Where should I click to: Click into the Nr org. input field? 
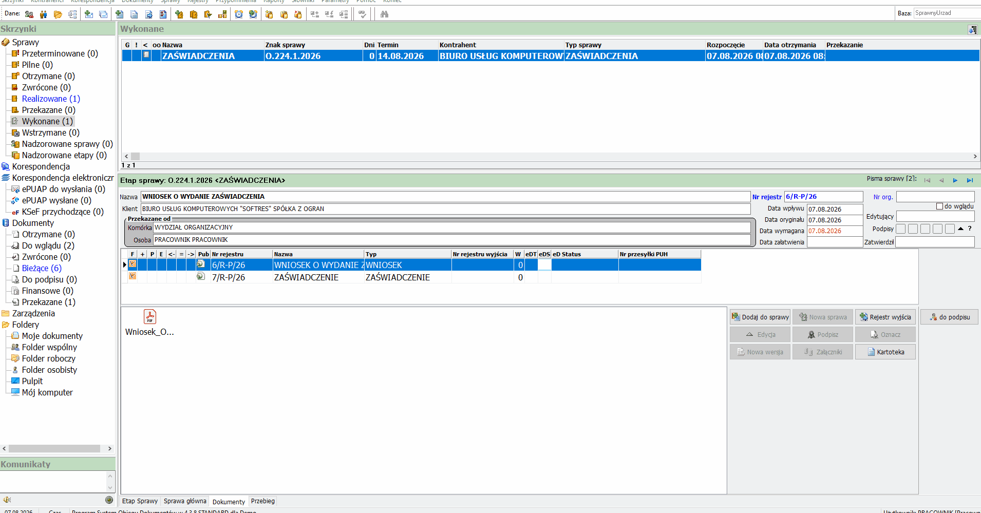[x=935, y=197]
